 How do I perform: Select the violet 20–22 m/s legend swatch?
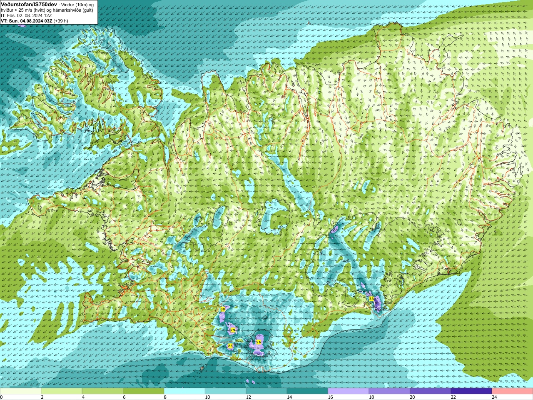pos(430,391)
